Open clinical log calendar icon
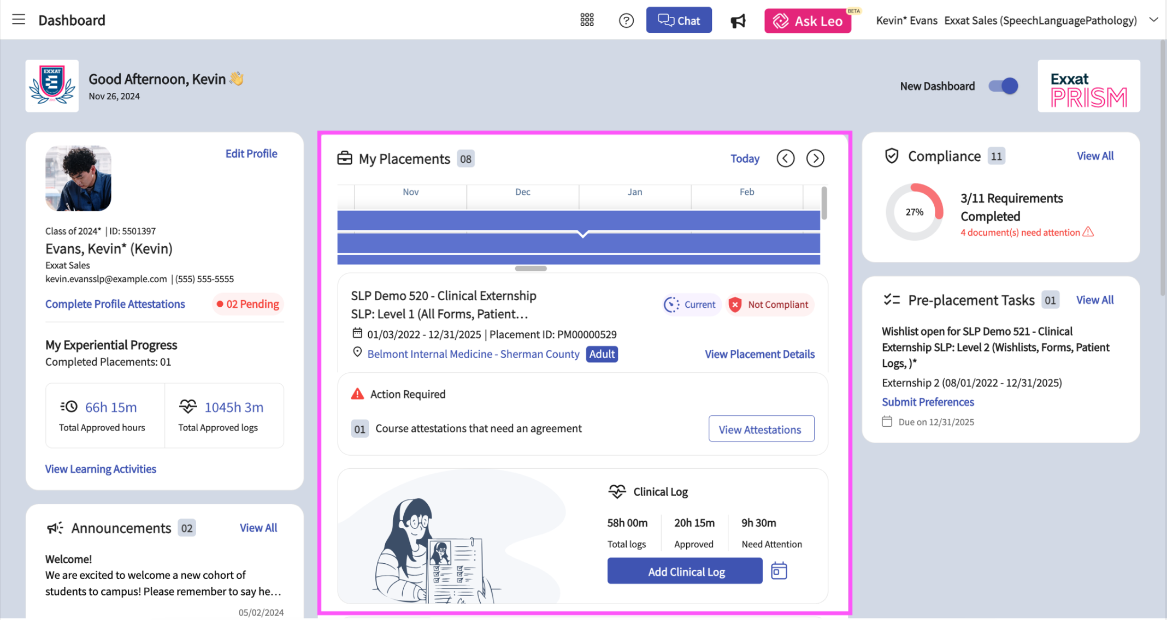 779,571
